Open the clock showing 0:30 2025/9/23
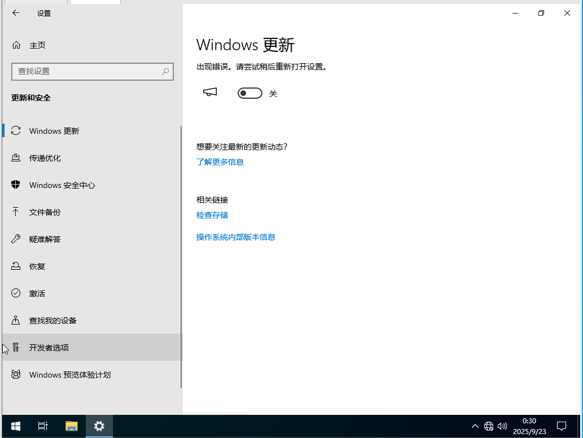 coord(529,426)
